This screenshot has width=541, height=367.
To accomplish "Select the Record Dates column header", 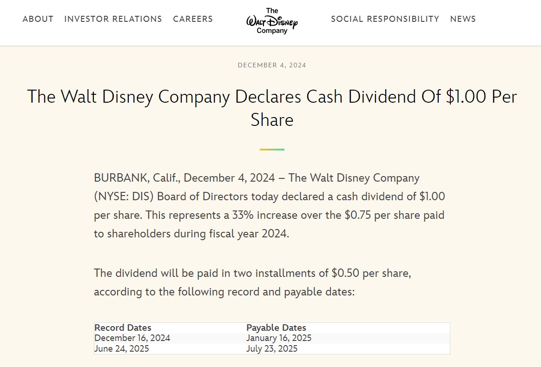I will pyautogui.click(x=123, y=328).
